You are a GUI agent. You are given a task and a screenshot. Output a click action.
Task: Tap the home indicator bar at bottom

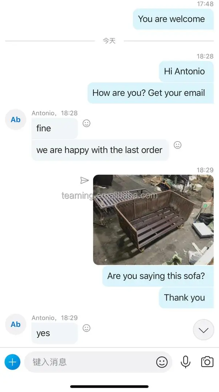tap(109, 387)
